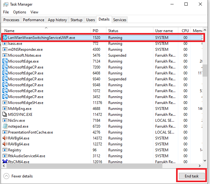The image size is (210, 184).
Task: Click the notepad icon beside notepad.exe
Action: (5, 126)
